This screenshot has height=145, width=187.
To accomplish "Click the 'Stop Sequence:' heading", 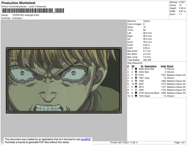I will click(135, 63).
